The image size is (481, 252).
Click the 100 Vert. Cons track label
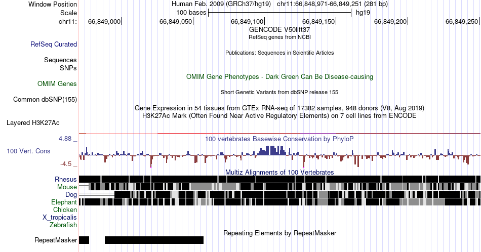coord(28,151)
